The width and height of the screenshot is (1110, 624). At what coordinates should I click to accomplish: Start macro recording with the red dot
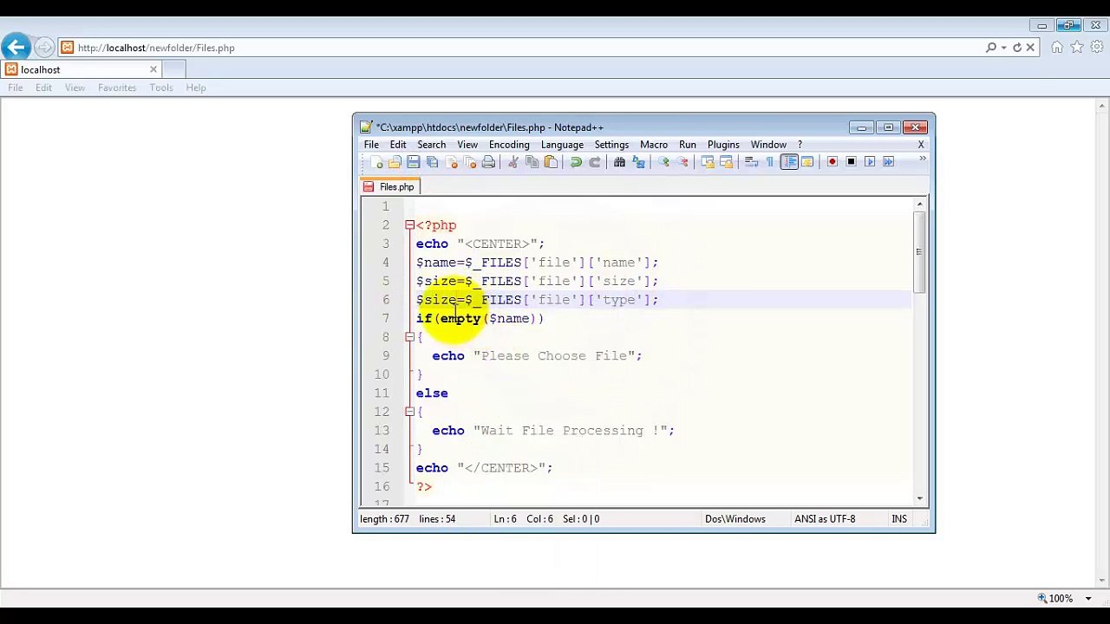(832, 162)
